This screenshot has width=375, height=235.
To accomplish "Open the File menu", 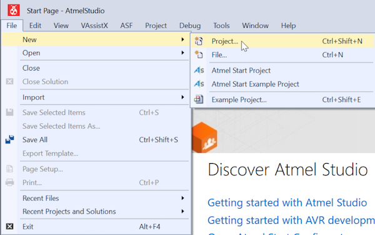I will pyautogui.click(x=12, y=26).
